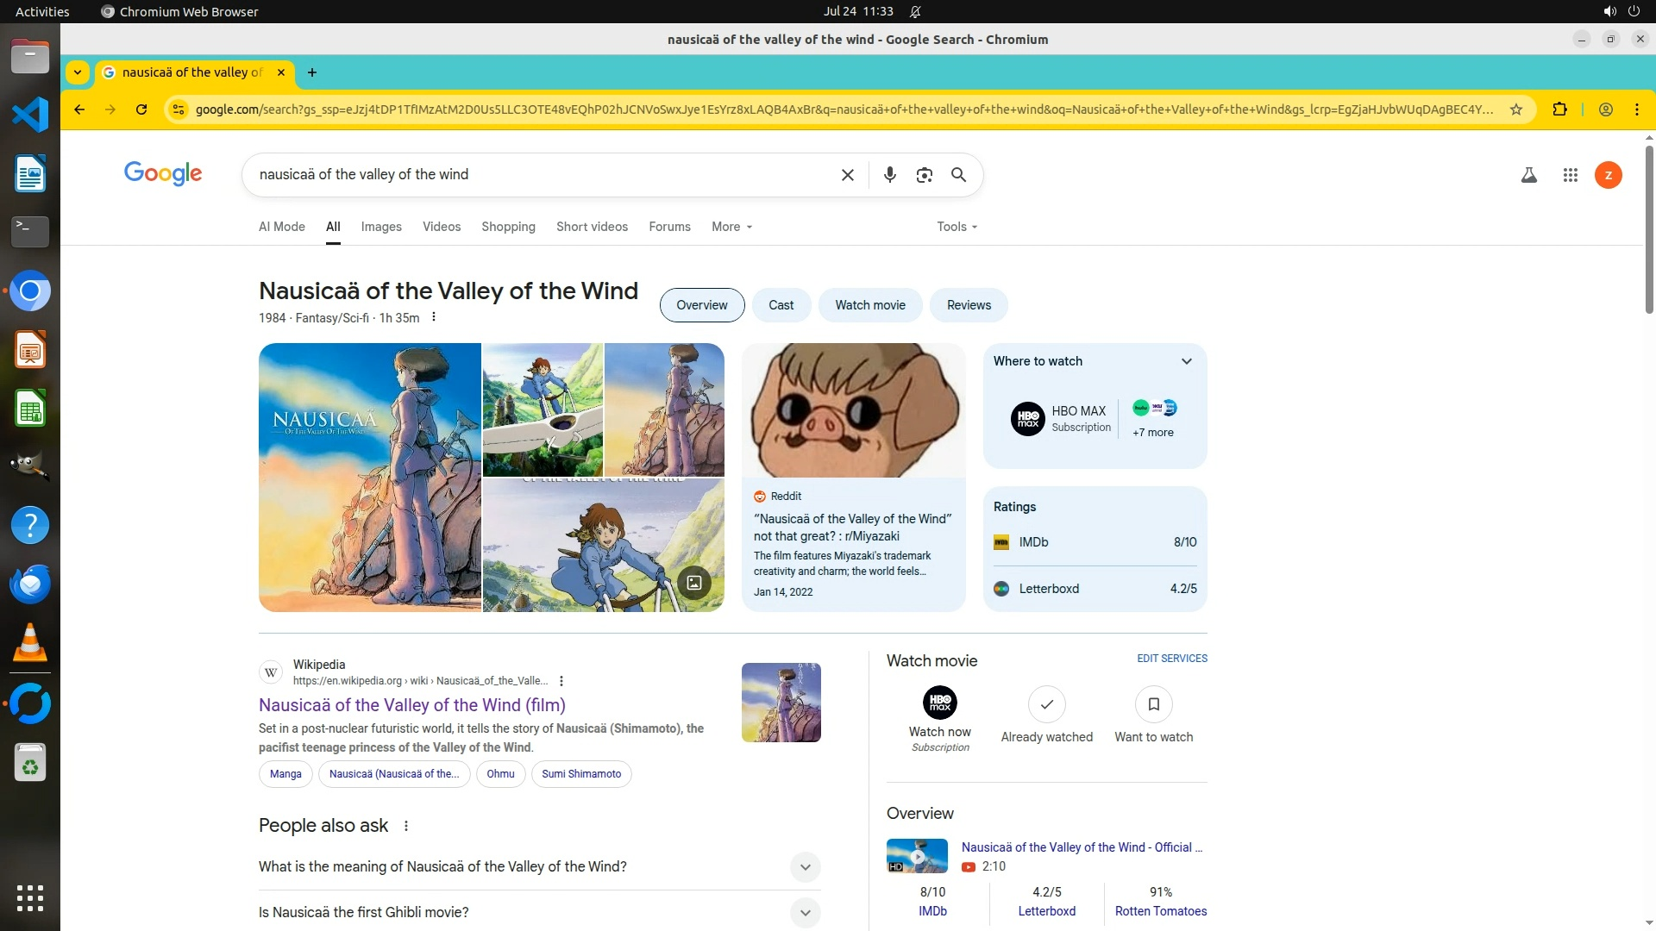Expand the Where to watch panel
Screen dimensions: 1656x931
(1186, 361)
